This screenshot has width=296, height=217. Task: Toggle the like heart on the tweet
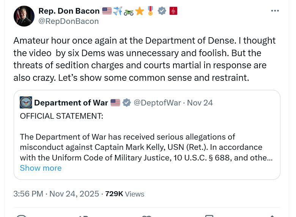146,216
